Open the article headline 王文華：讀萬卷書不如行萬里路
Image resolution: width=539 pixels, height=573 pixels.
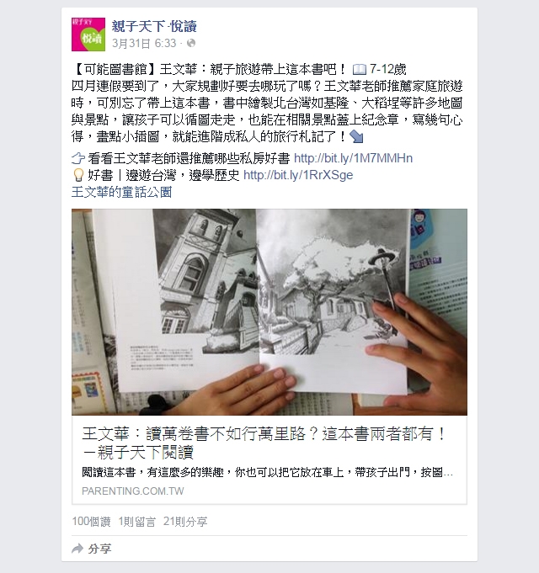pos(264,443)
